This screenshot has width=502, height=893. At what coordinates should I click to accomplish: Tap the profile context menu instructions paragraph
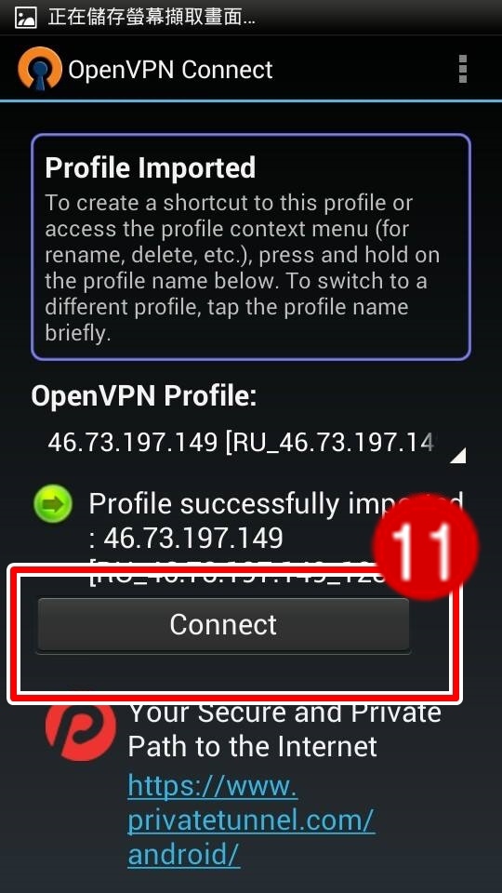[243, 268]
